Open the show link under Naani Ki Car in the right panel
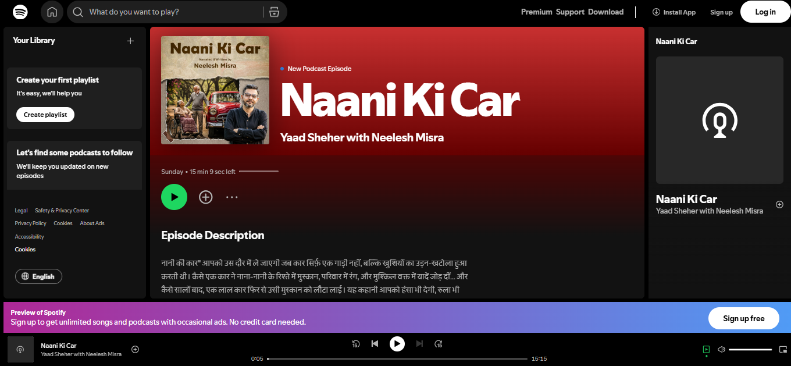 point(710,211)
